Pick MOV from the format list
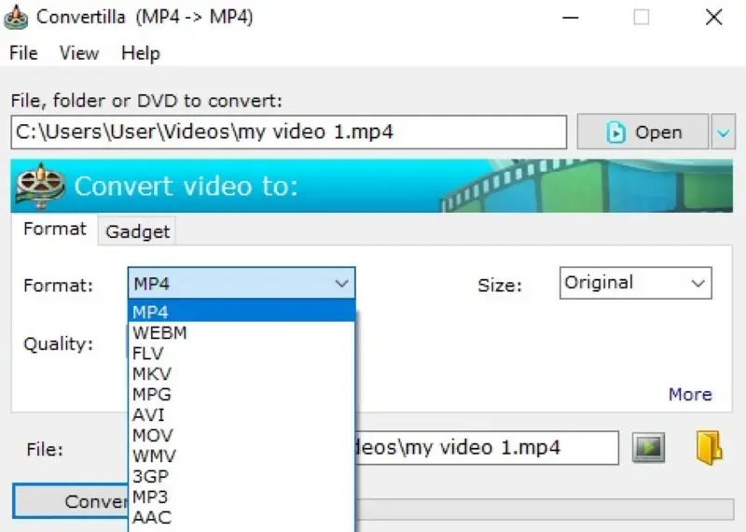Viewport: 746px width, 532px height. click(242, 435)
